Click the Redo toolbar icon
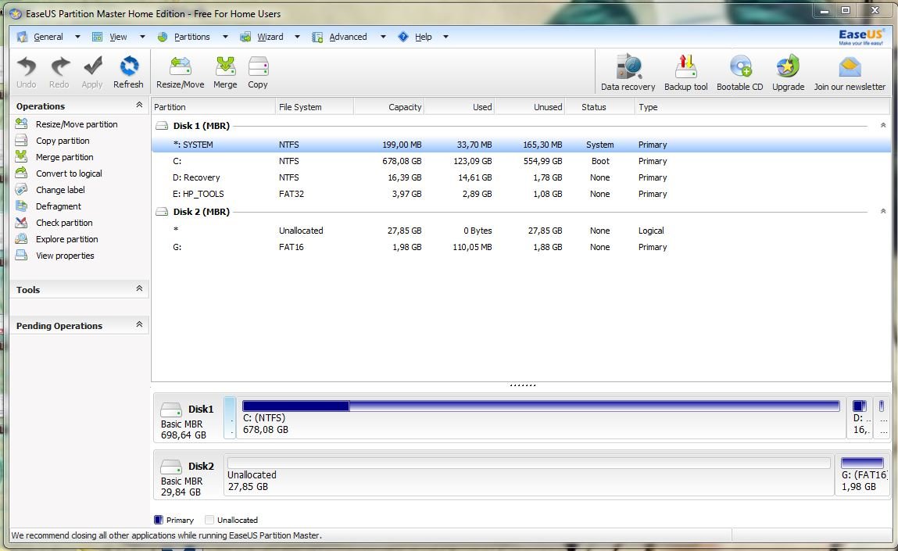 [59, 67]
